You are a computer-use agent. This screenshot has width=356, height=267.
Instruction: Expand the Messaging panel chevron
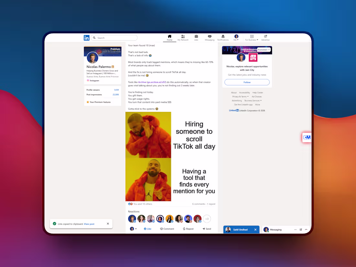tap(306, 229)
